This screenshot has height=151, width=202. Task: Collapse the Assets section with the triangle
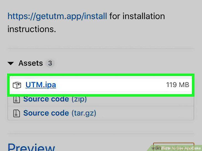11,63
